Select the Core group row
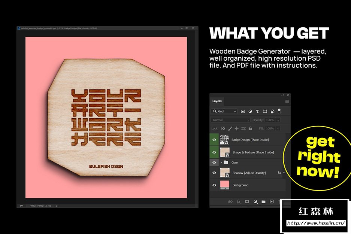Viewport: 351px width, 234px height. (247, 162)
